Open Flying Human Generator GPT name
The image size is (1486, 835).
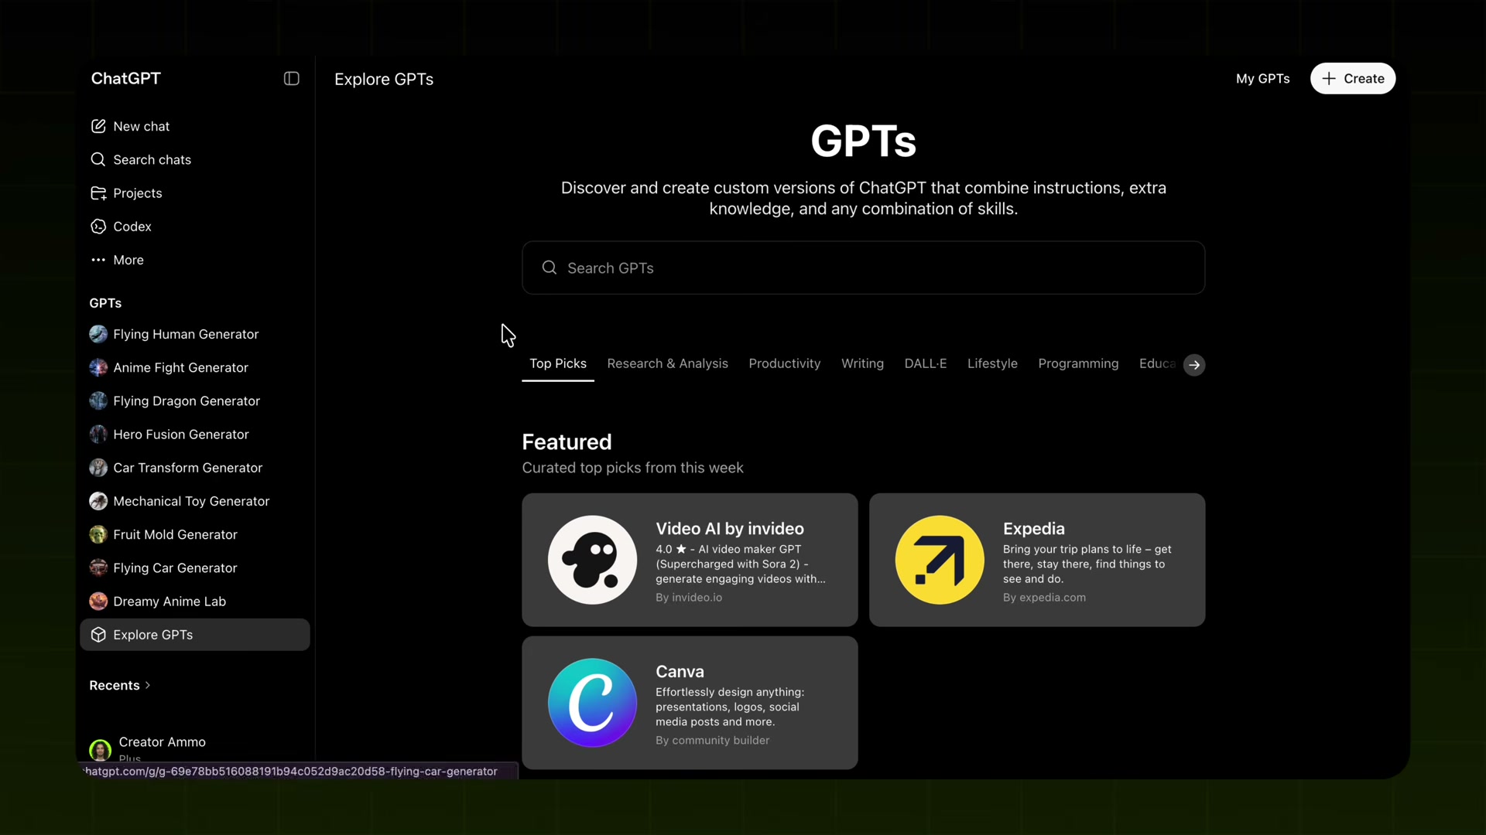coord(186,334)
